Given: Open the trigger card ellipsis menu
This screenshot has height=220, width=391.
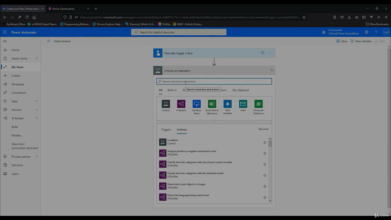Looking at the screenshot, I should tap(270, 53).
